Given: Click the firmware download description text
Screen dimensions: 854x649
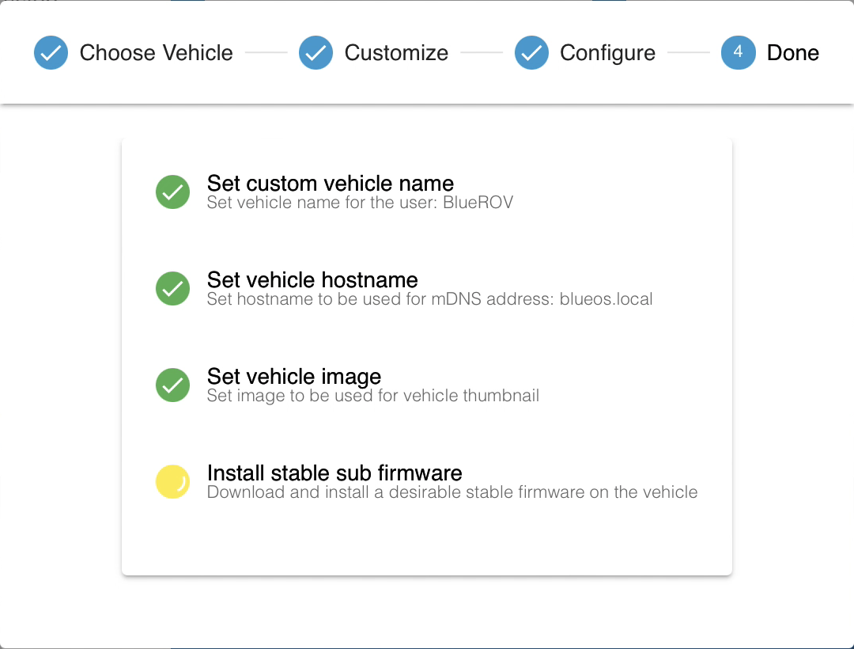Looking at the screenshot, I should pyautogui.click(x=452, y=492).
